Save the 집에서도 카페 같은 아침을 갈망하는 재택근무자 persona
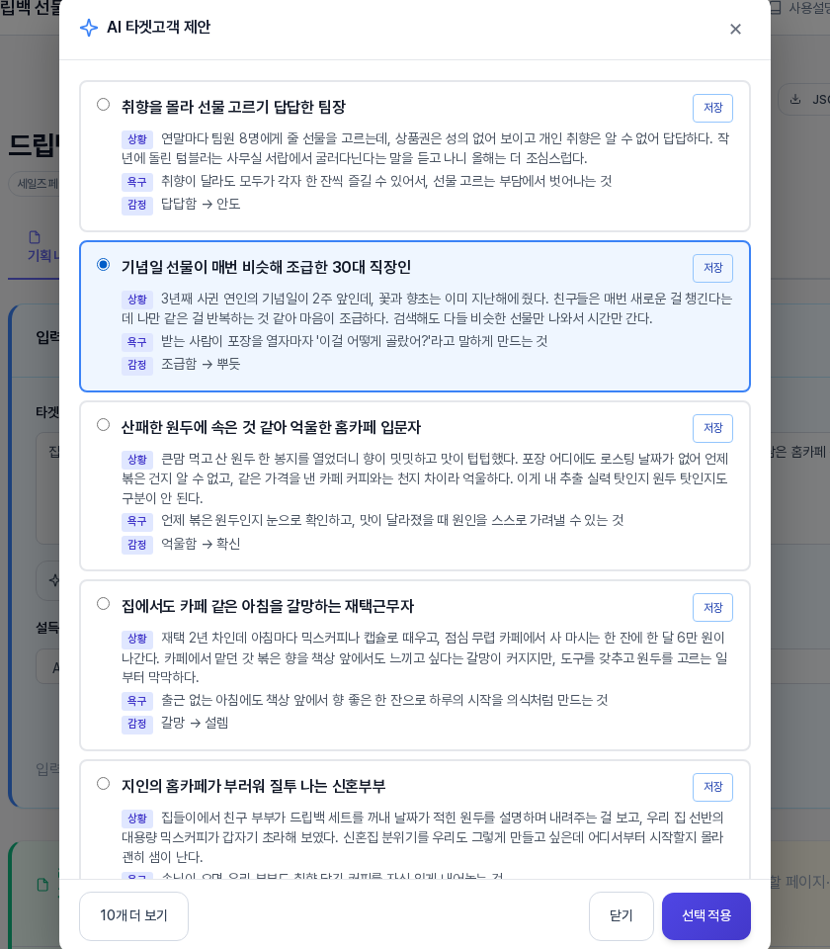The height and width of the screenshot is (949, 830). (712, 607)
